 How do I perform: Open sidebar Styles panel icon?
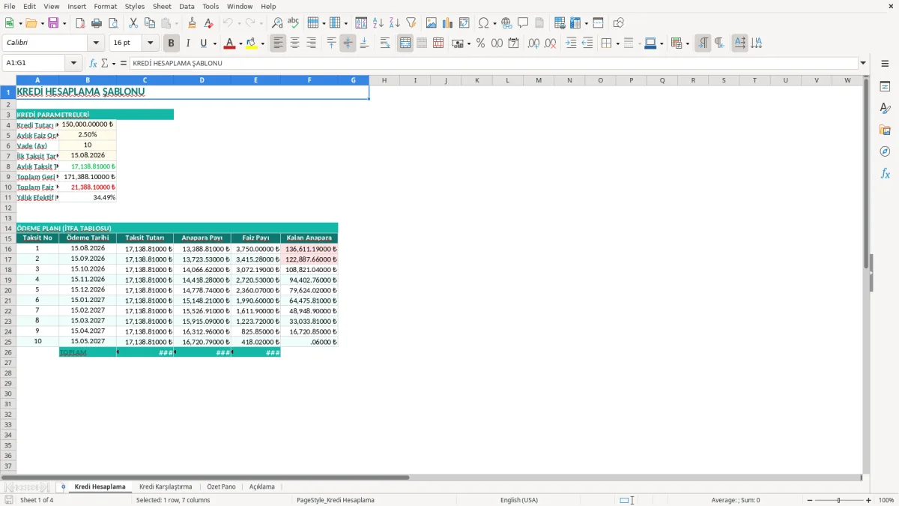[885, 109]
